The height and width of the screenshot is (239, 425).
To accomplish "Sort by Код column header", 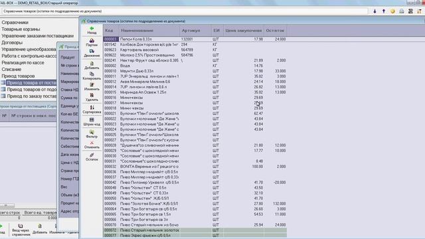I will click(111, 31).
